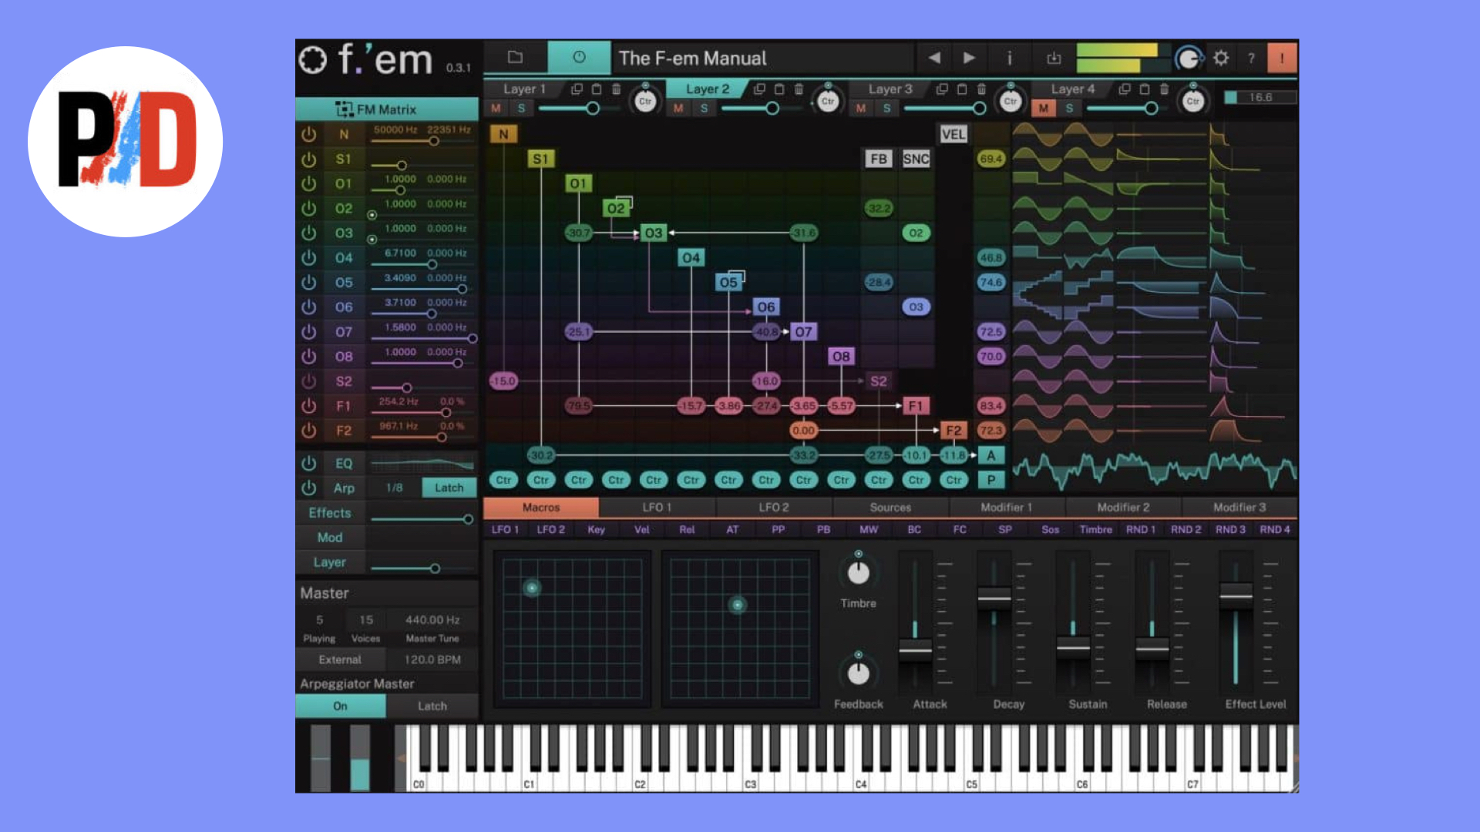Screen dimensions: 1480x832
Task: Solo Layer 2 with its S button
Action: pos(704,109)
